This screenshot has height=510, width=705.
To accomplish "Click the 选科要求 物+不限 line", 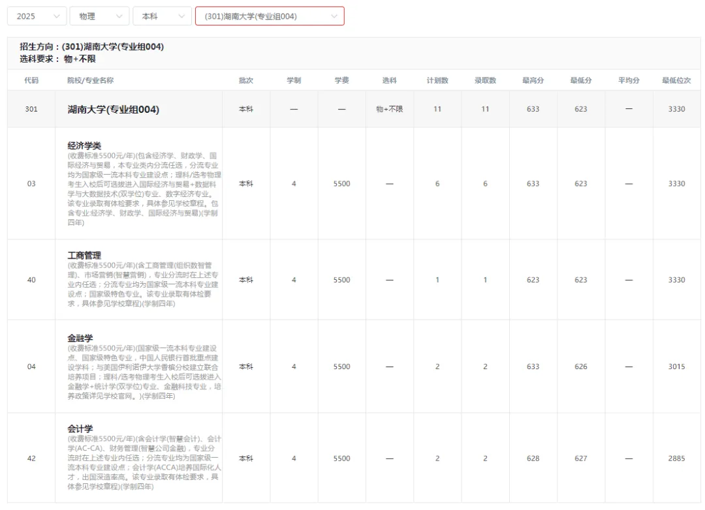I will coord(57,59).
